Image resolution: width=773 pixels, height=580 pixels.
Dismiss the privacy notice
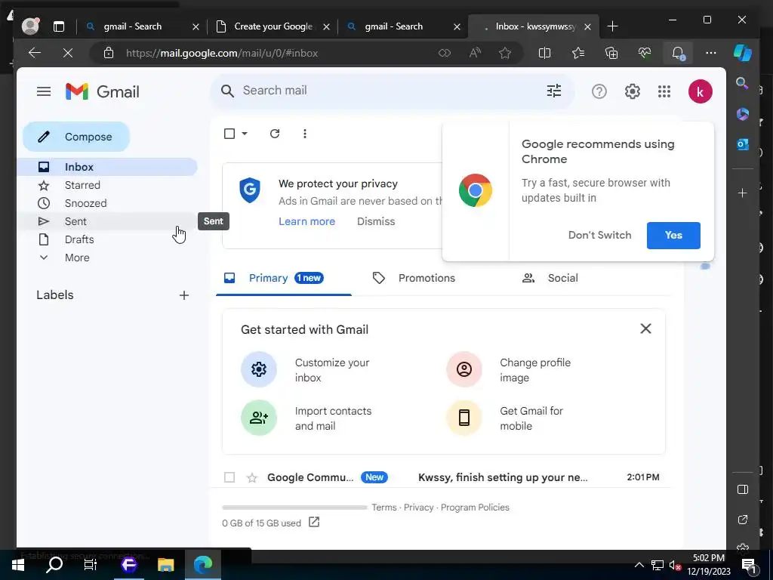click(376, 221)
